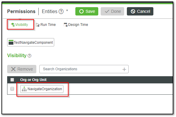The height and width of the screenshot is (117, 176).
Task: Select the NavigateOrganization chip
Action: click(x=42, y=89)
